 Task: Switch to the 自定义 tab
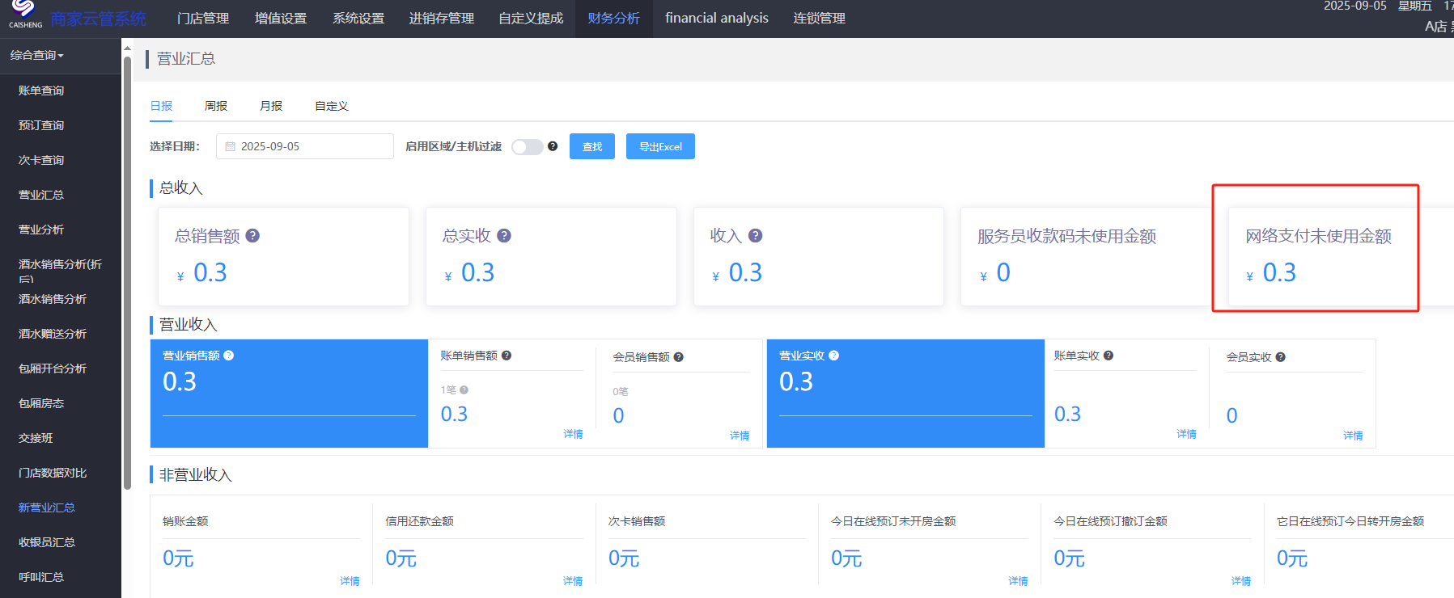pyautogui.click(x=332, y=106)
